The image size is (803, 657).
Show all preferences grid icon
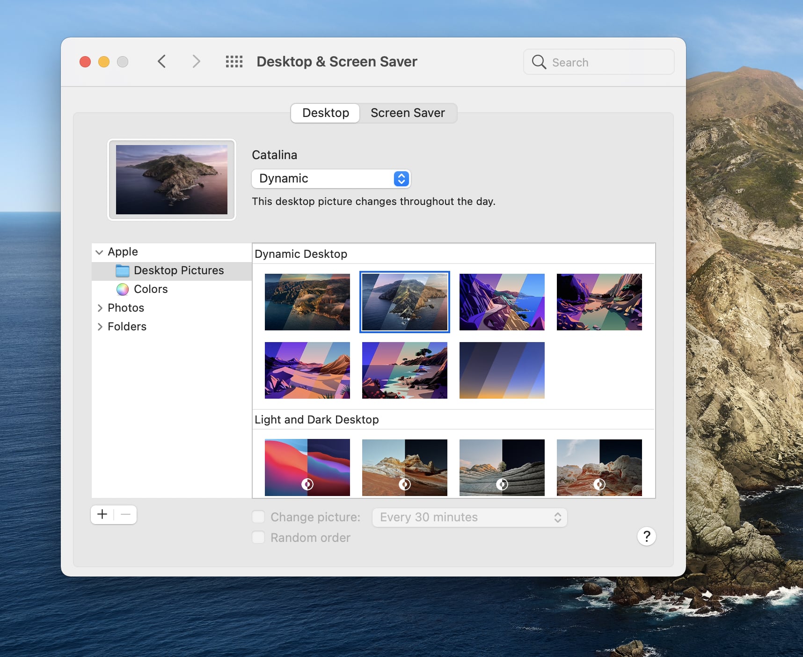pos(234,61)
